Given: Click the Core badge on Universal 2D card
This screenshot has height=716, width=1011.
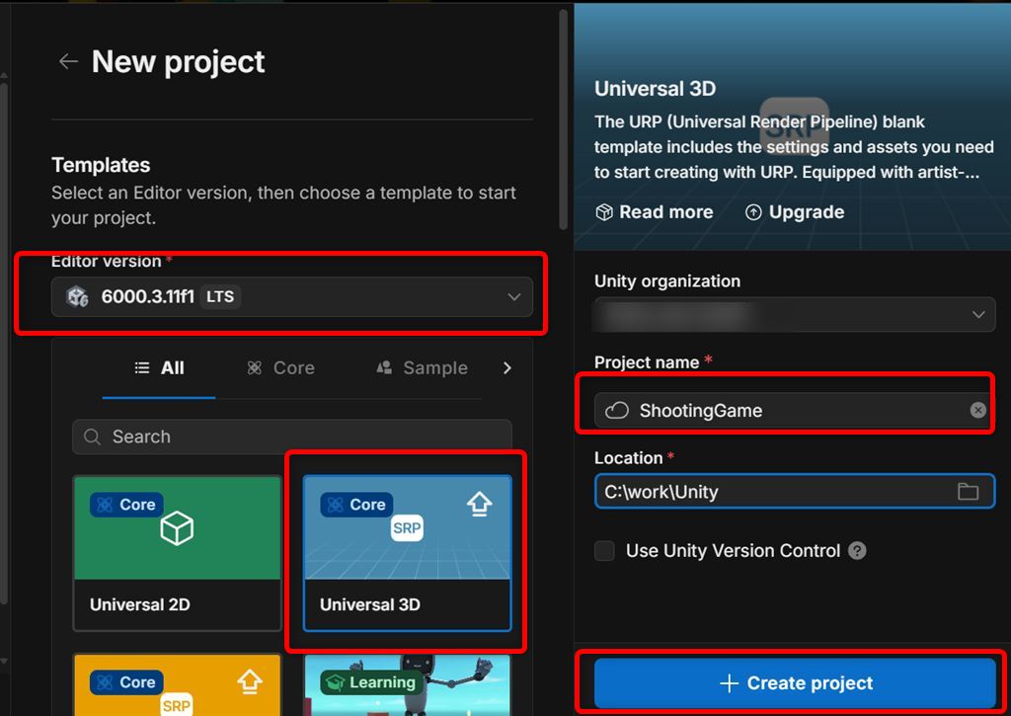Looking at the screenshot, I should [126, 505].
